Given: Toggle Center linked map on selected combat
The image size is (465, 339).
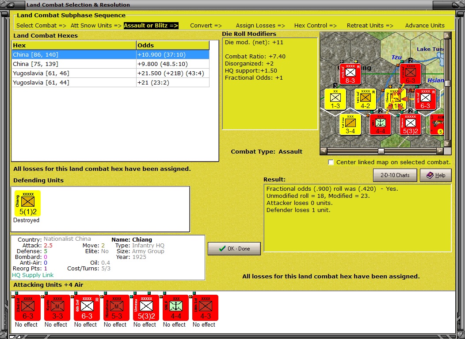Looking at the screenshot, I should pos(331,162).
